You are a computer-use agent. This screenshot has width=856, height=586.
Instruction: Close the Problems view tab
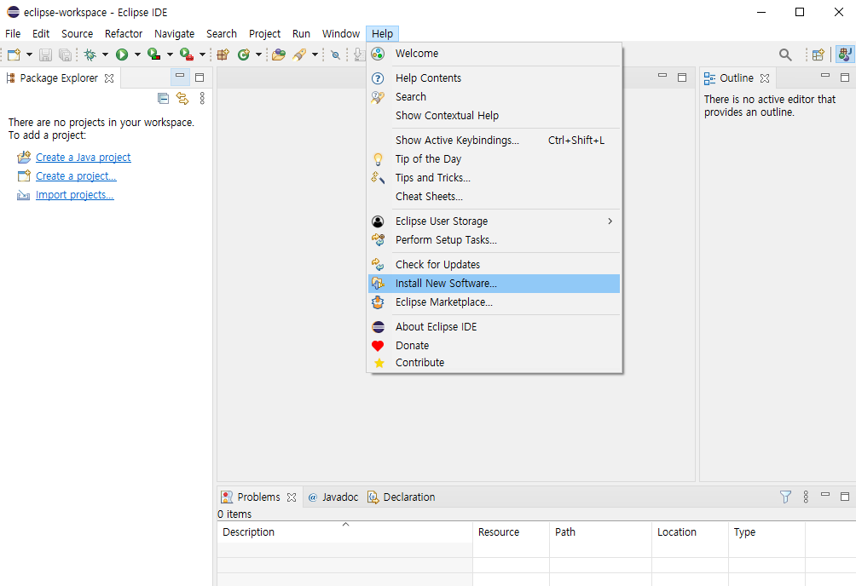point(292,497)
